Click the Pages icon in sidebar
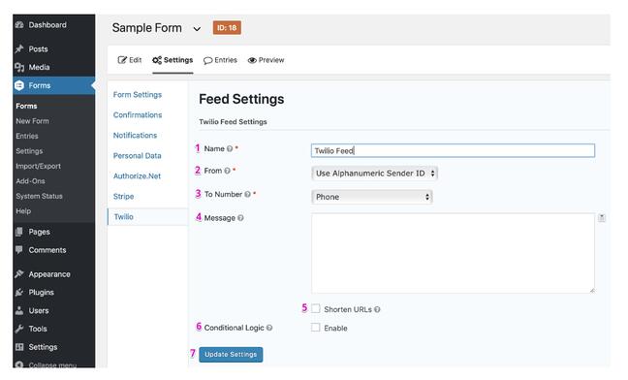 (19, 232)
